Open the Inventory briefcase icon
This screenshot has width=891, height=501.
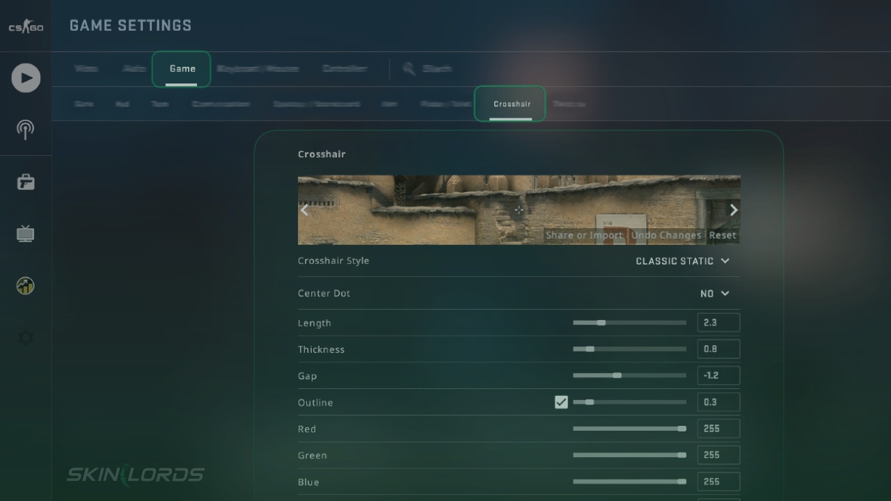26,182
